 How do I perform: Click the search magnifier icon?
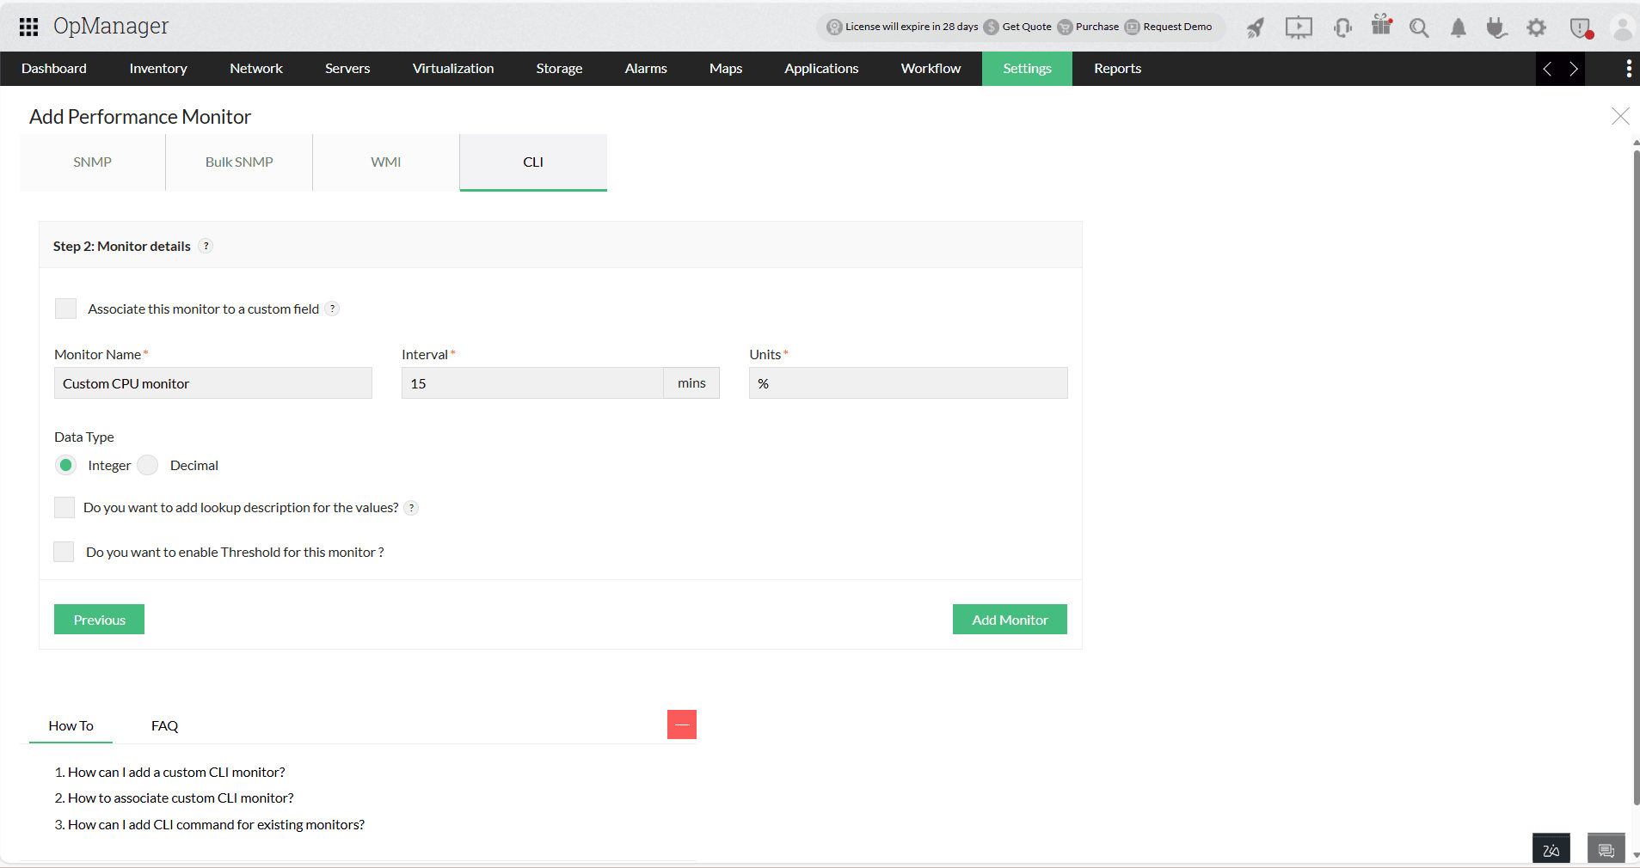pos(1419,28)
